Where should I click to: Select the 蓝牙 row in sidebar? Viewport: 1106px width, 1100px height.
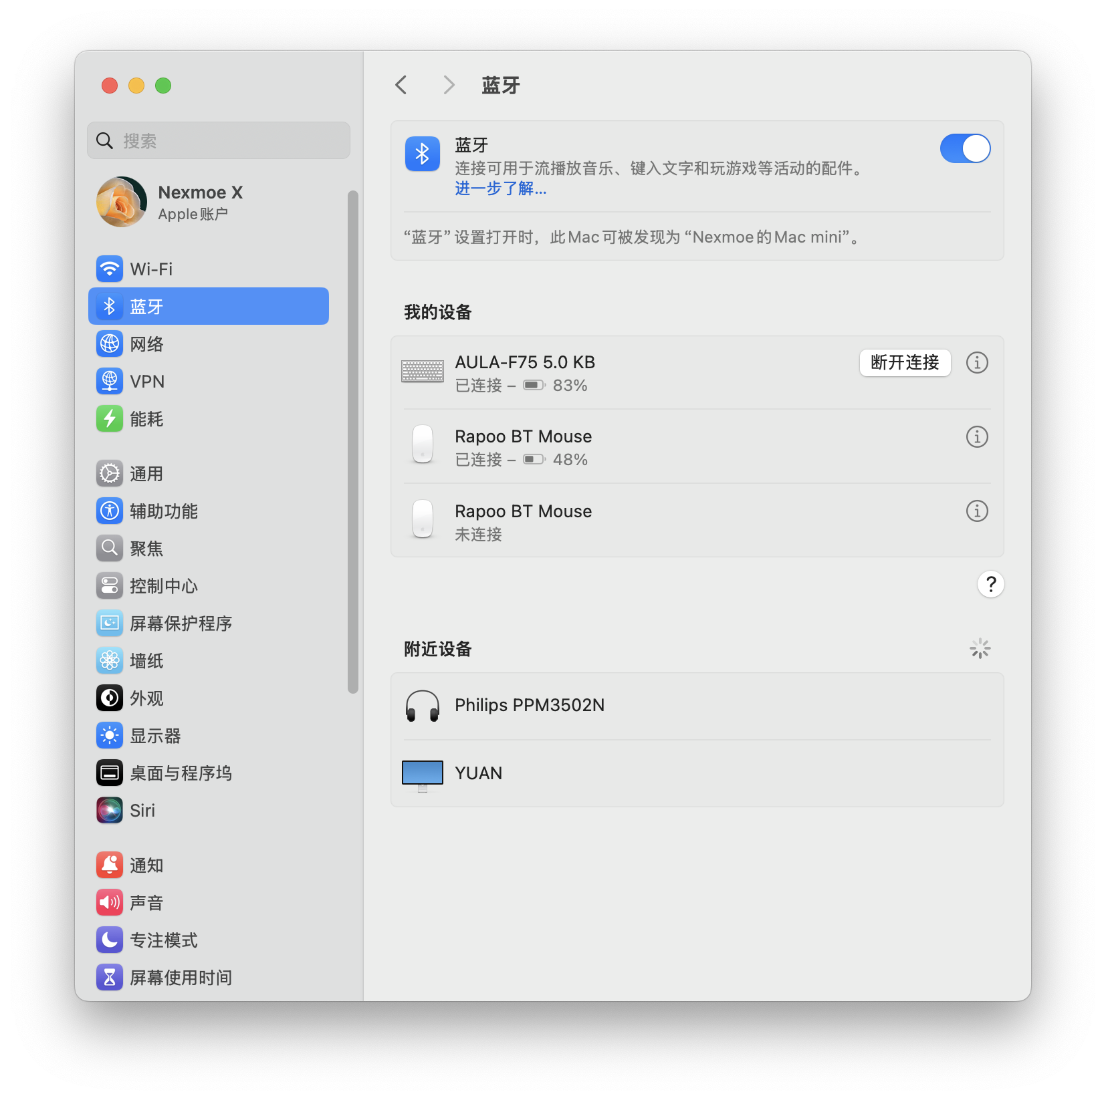[x=209, y=306]
